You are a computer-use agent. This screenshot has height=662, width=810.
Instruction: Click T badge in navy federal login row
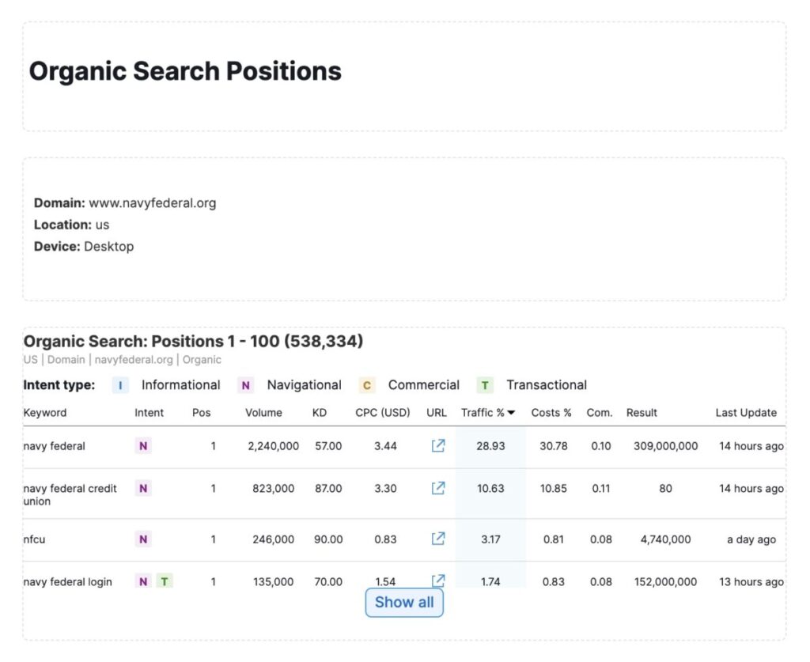(165, 581)
